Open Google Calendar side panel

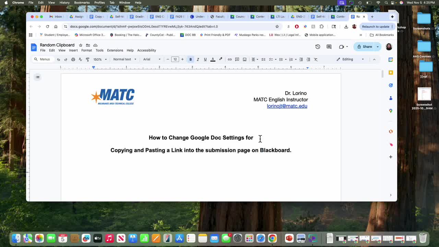click(x=391, y=60)
